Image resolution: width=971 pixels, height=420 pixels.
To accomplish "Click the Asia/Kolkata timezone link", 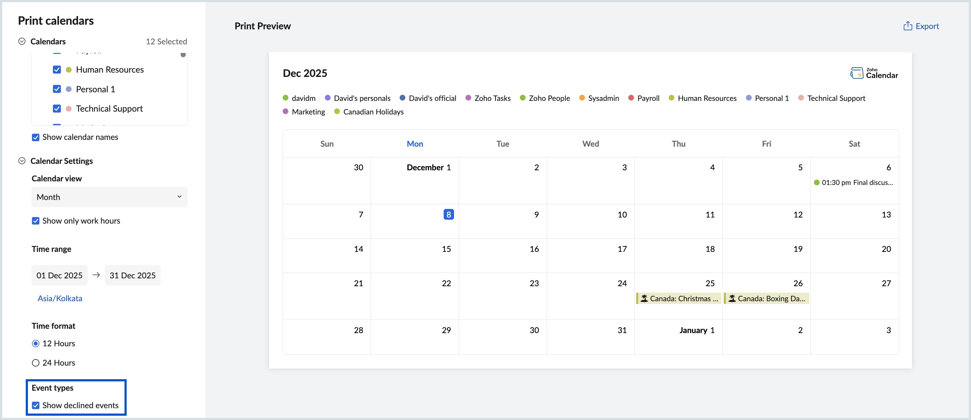I will point(59,298).
